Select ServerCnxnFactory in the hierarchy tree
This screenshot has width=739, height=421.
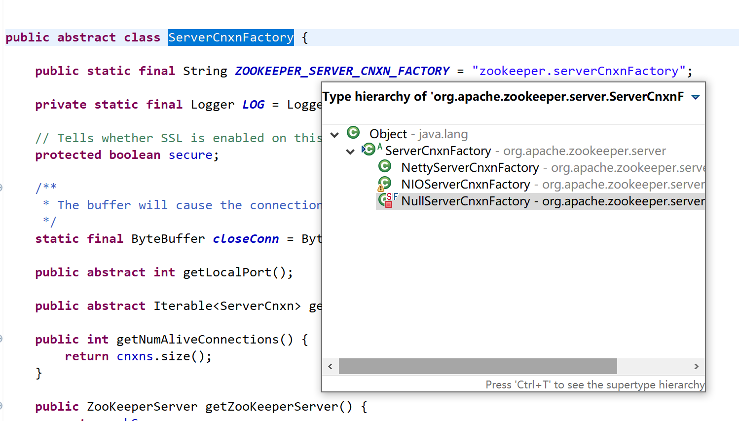point(525,151)
